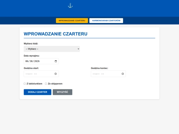179x134 pixels.
Task: Open clock picker in Godzina koniec field
Action: click(123, 74)
